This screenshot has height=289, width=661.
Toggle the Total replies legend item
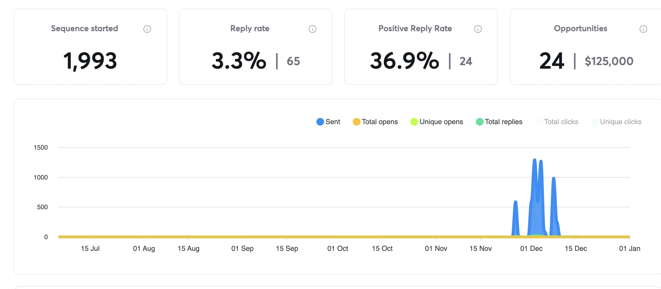pyautogui.click(x=499, y=122)
